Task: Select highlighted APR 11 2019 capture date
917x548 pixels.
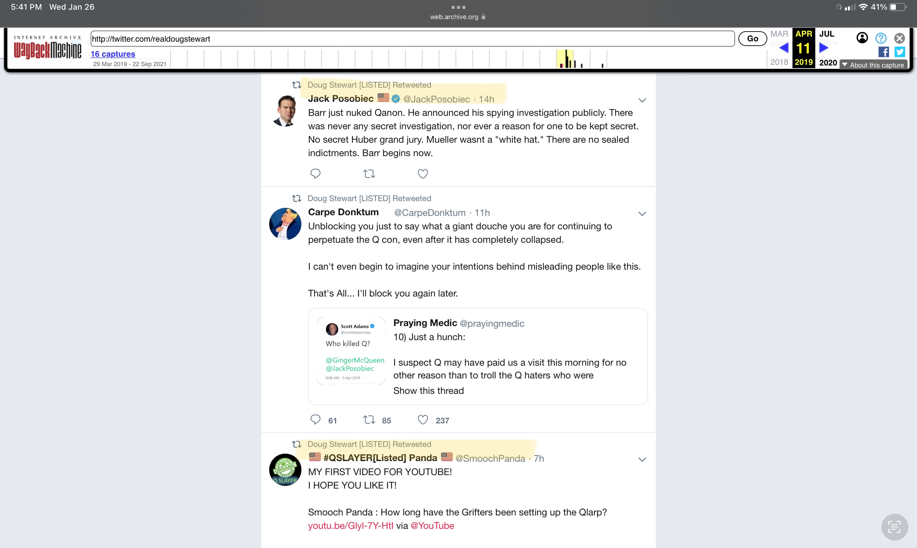Action: (804, 48)
